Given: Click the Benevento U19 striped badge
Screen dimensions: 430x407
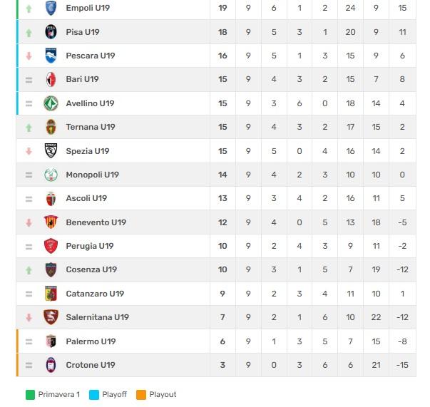Looking at the screenshot, I should [x=51, y=222].
